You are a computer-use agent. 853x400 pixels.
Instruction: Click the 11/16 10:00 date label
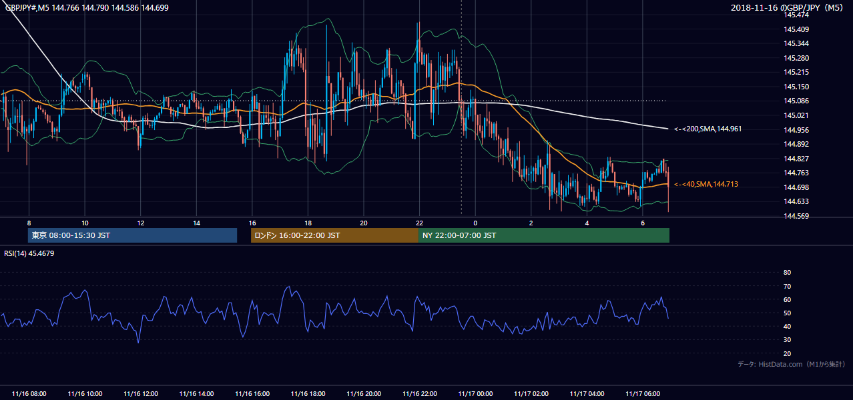click(x=85, y=394)
